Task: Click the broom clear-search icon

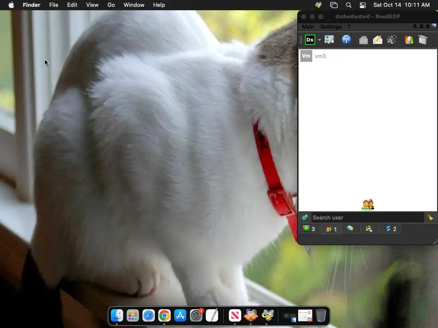Action: (430, 217)
